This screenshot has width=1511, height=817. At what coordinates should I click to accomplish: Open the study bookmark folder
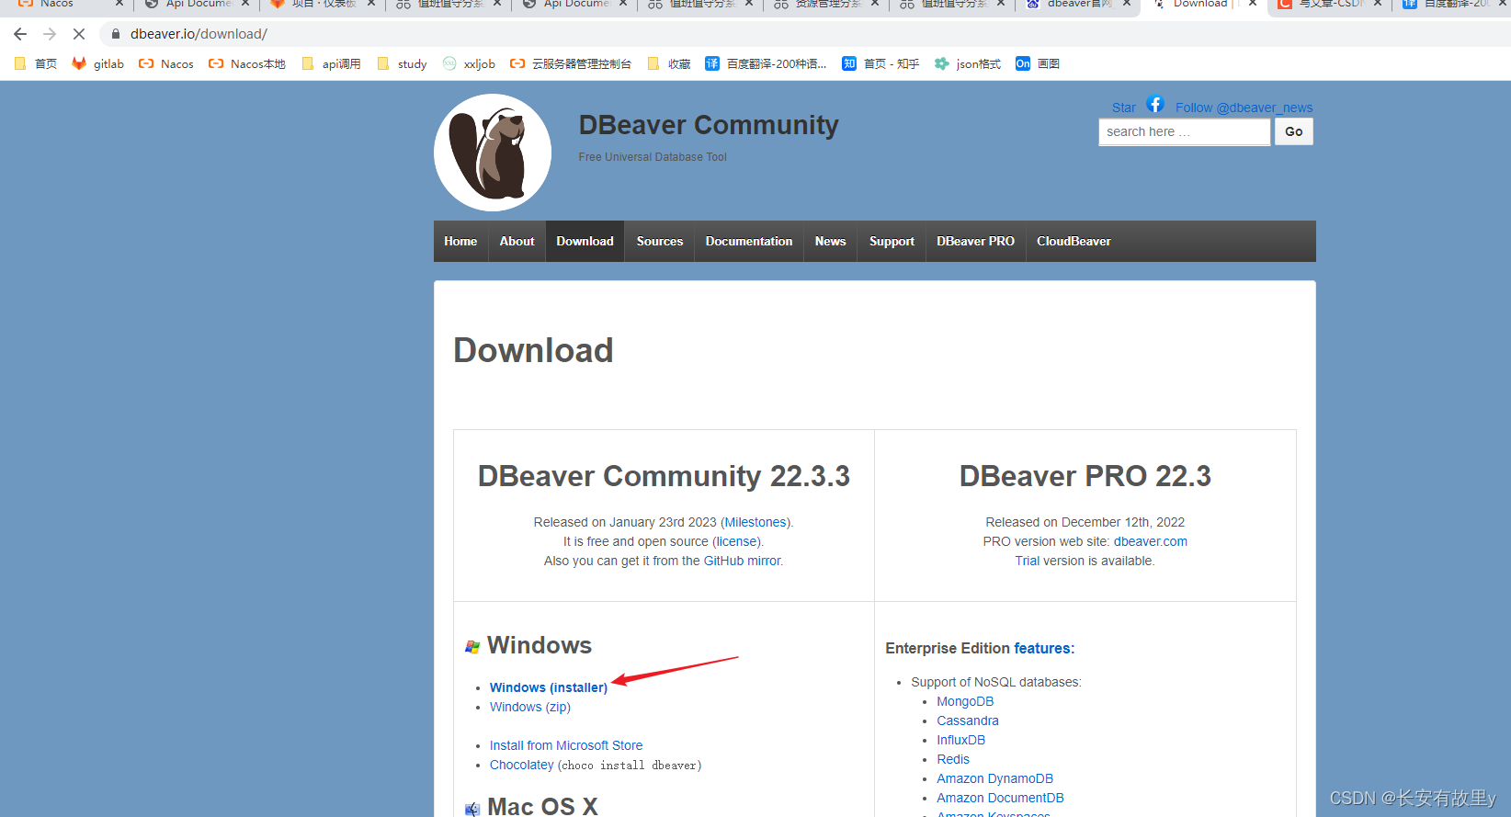[x=402, y=63]
